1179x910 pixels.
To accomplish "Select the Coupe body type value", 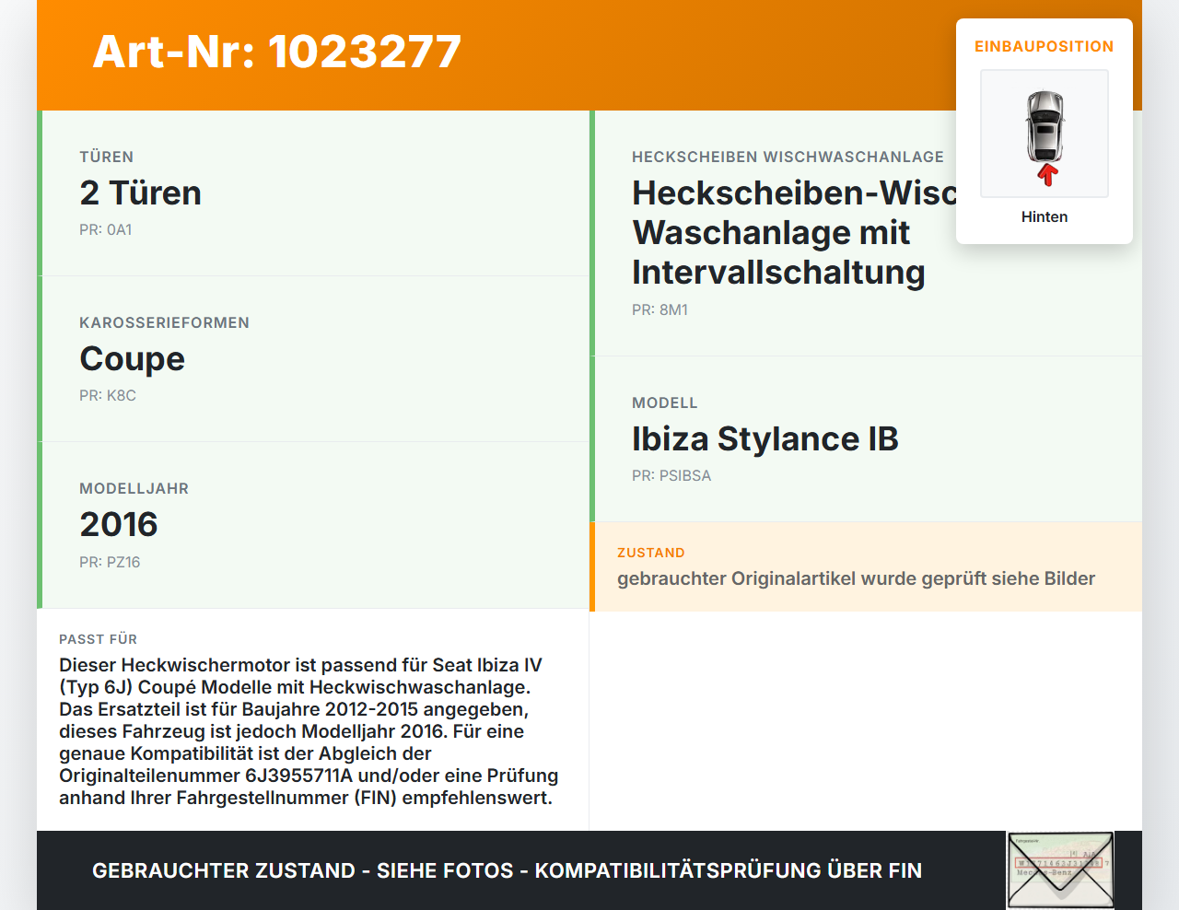I will (x=133, y=358).
